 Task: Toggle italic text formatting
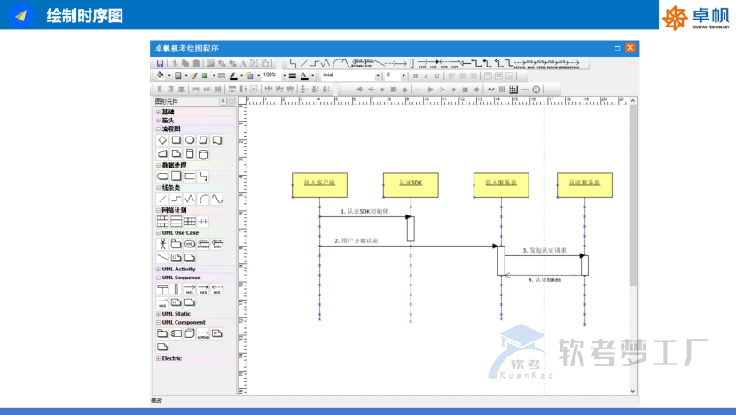[426, 76]
